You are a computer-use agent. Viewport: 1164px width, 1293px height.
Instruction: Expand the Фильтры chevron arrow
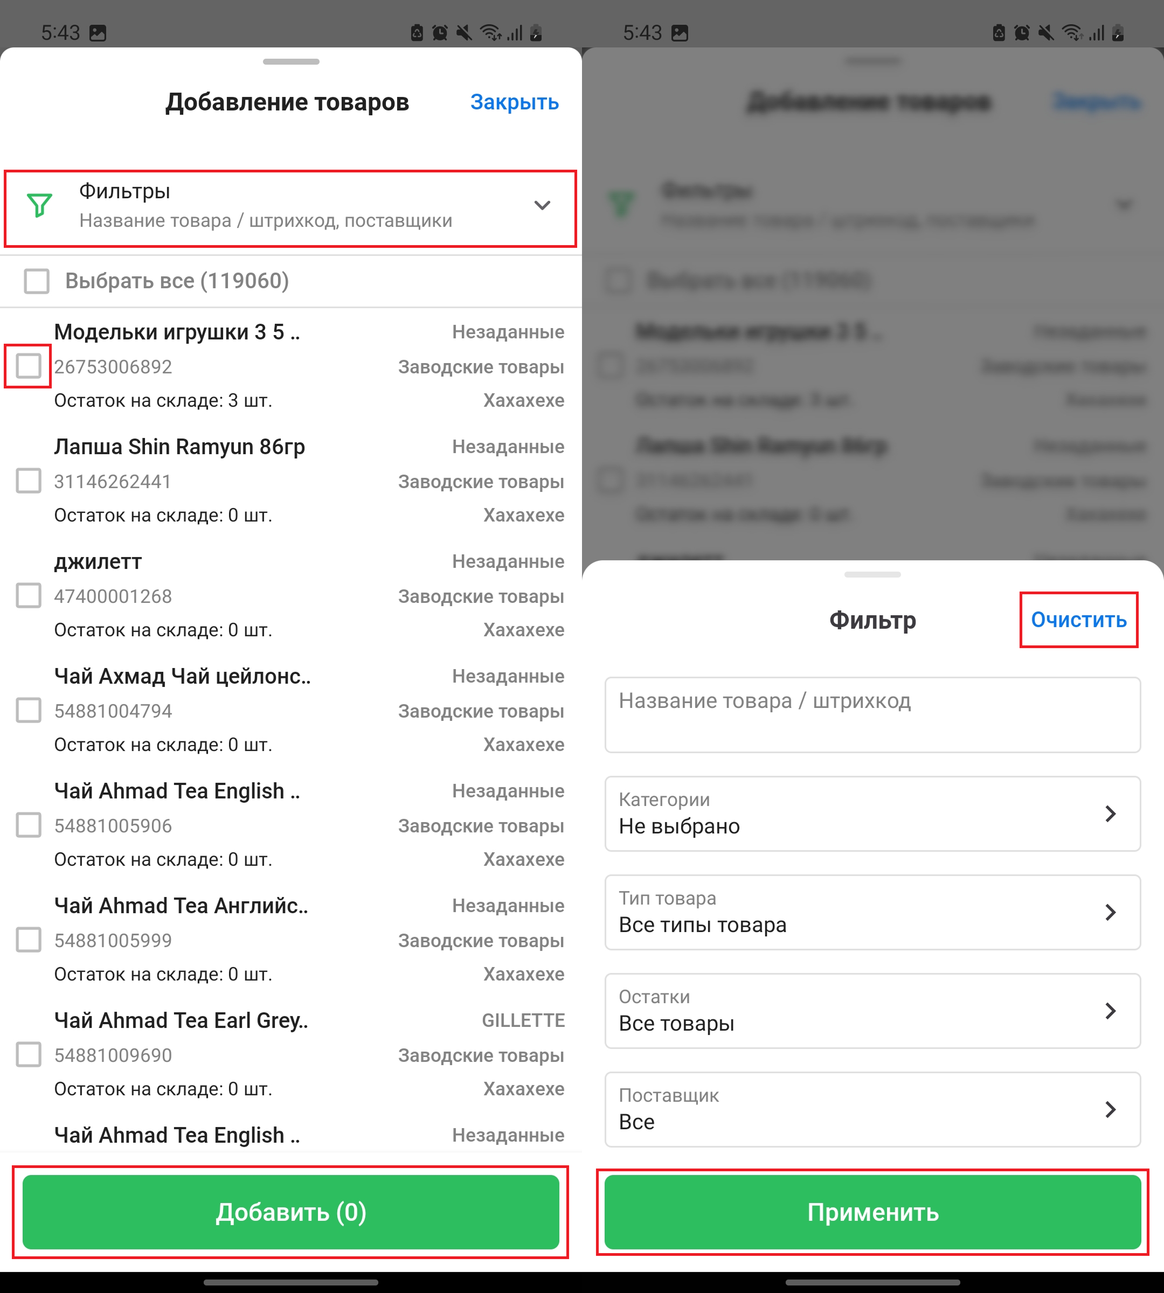(x=542, y=205)
